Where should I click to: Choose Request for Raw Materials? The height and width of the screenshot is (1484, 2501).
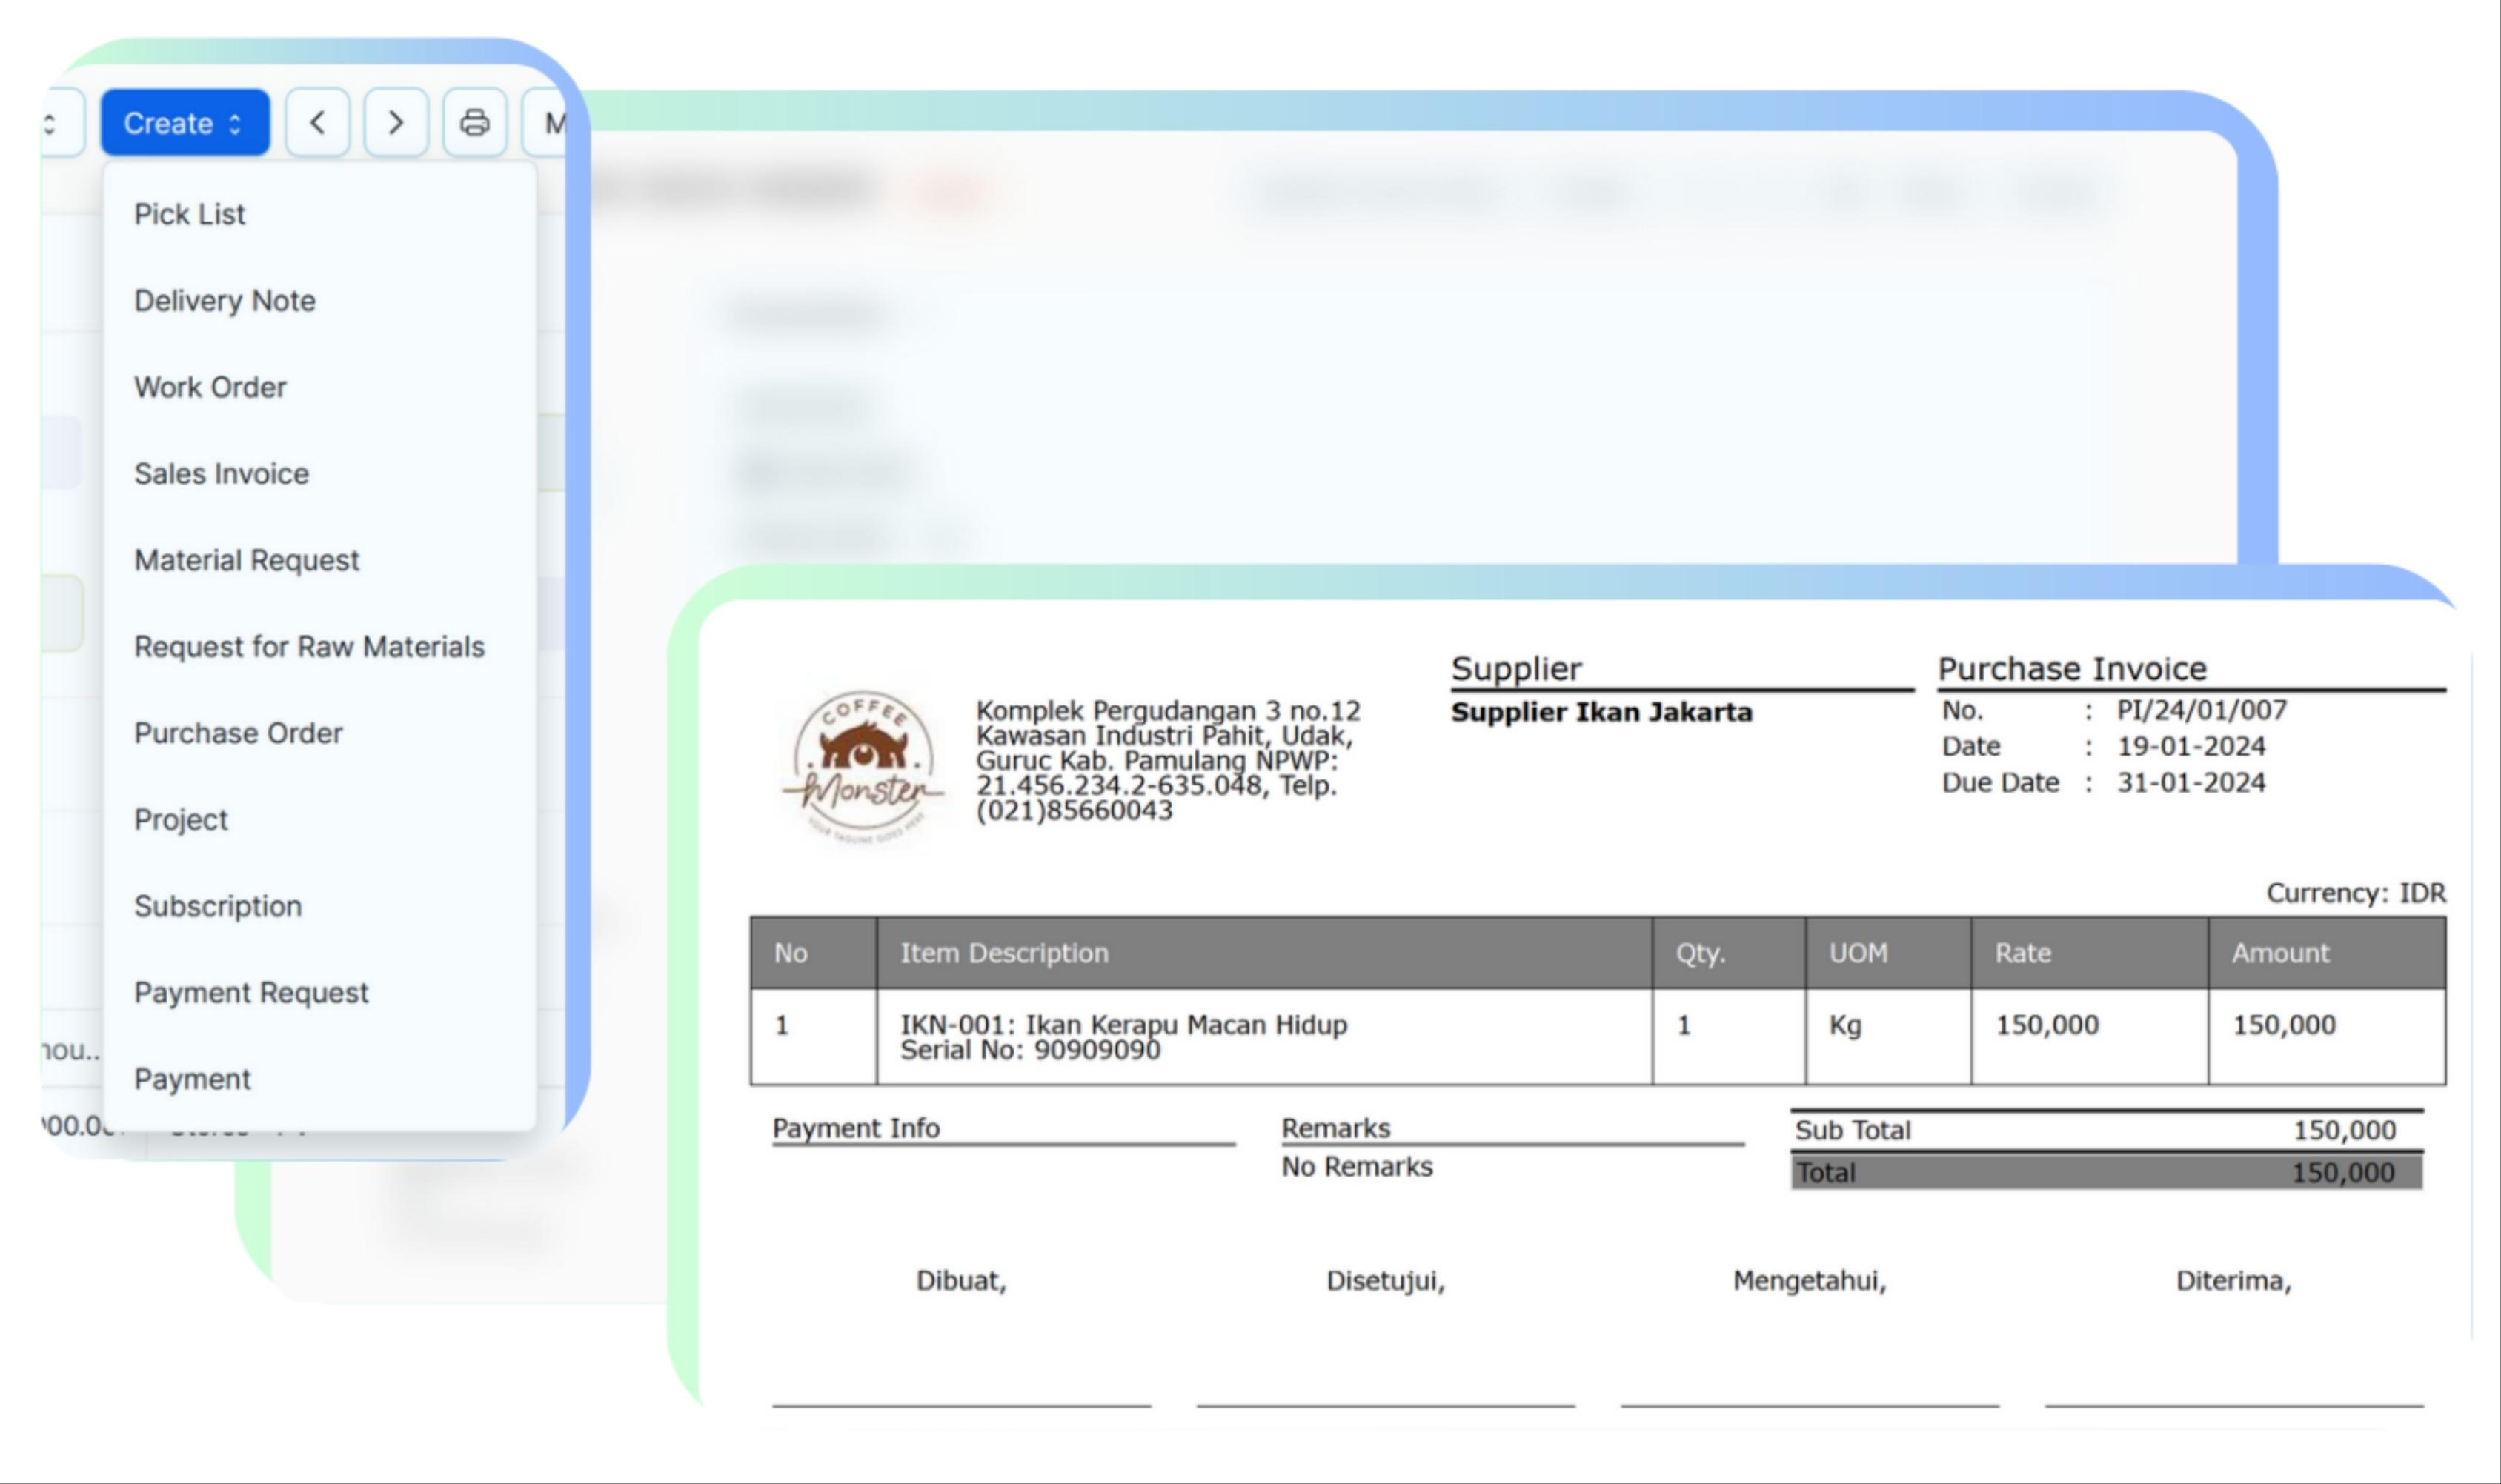pyautogui.click(x=309, y=647)
